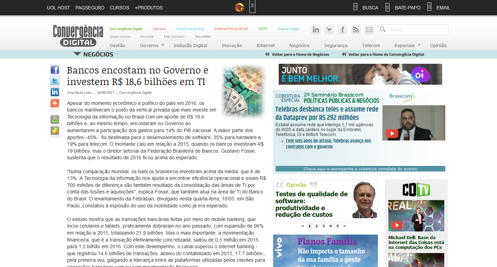Open the Gestão menu item
The image size is (497, 267).
[117, 45]
